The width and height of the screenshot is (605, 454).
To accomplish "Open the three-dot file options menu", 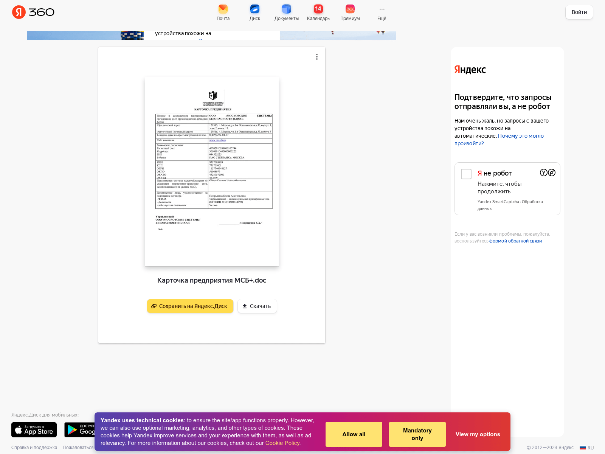I will (317, 57).
